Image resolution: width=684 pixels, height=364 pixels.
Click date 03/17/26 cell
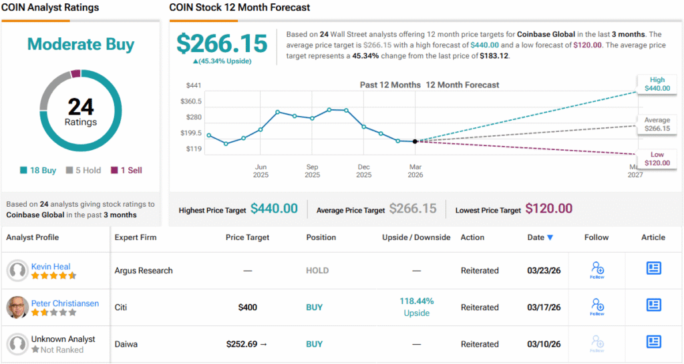(x=544, y=307)
